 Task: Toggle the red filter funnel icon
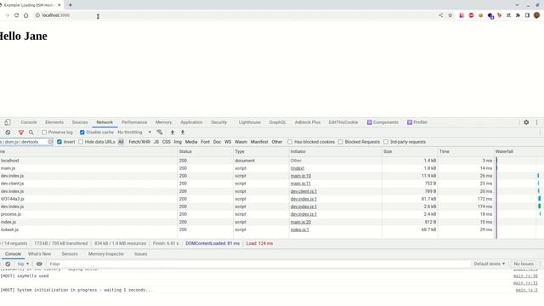click(20, 133)
